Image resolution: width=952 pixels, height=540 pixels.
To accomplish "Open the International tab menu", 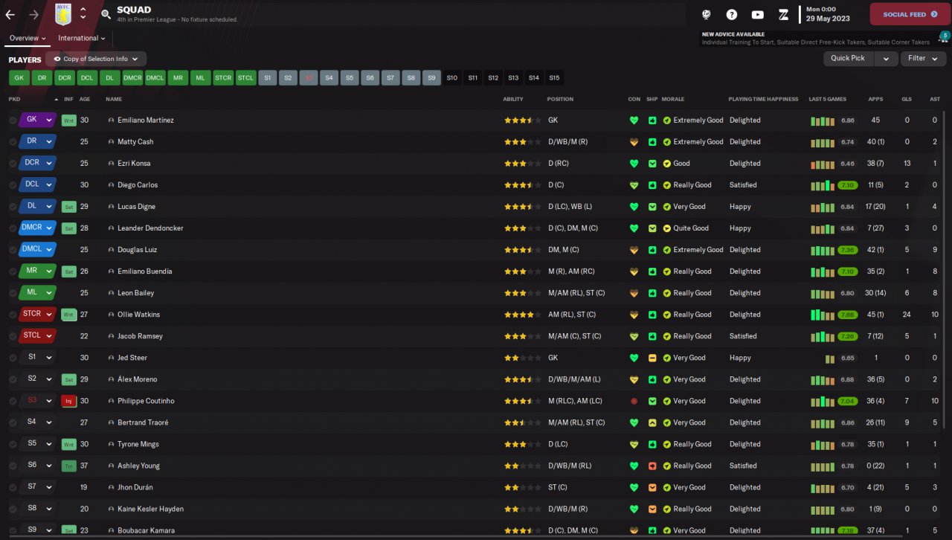I will coord(81,38).
